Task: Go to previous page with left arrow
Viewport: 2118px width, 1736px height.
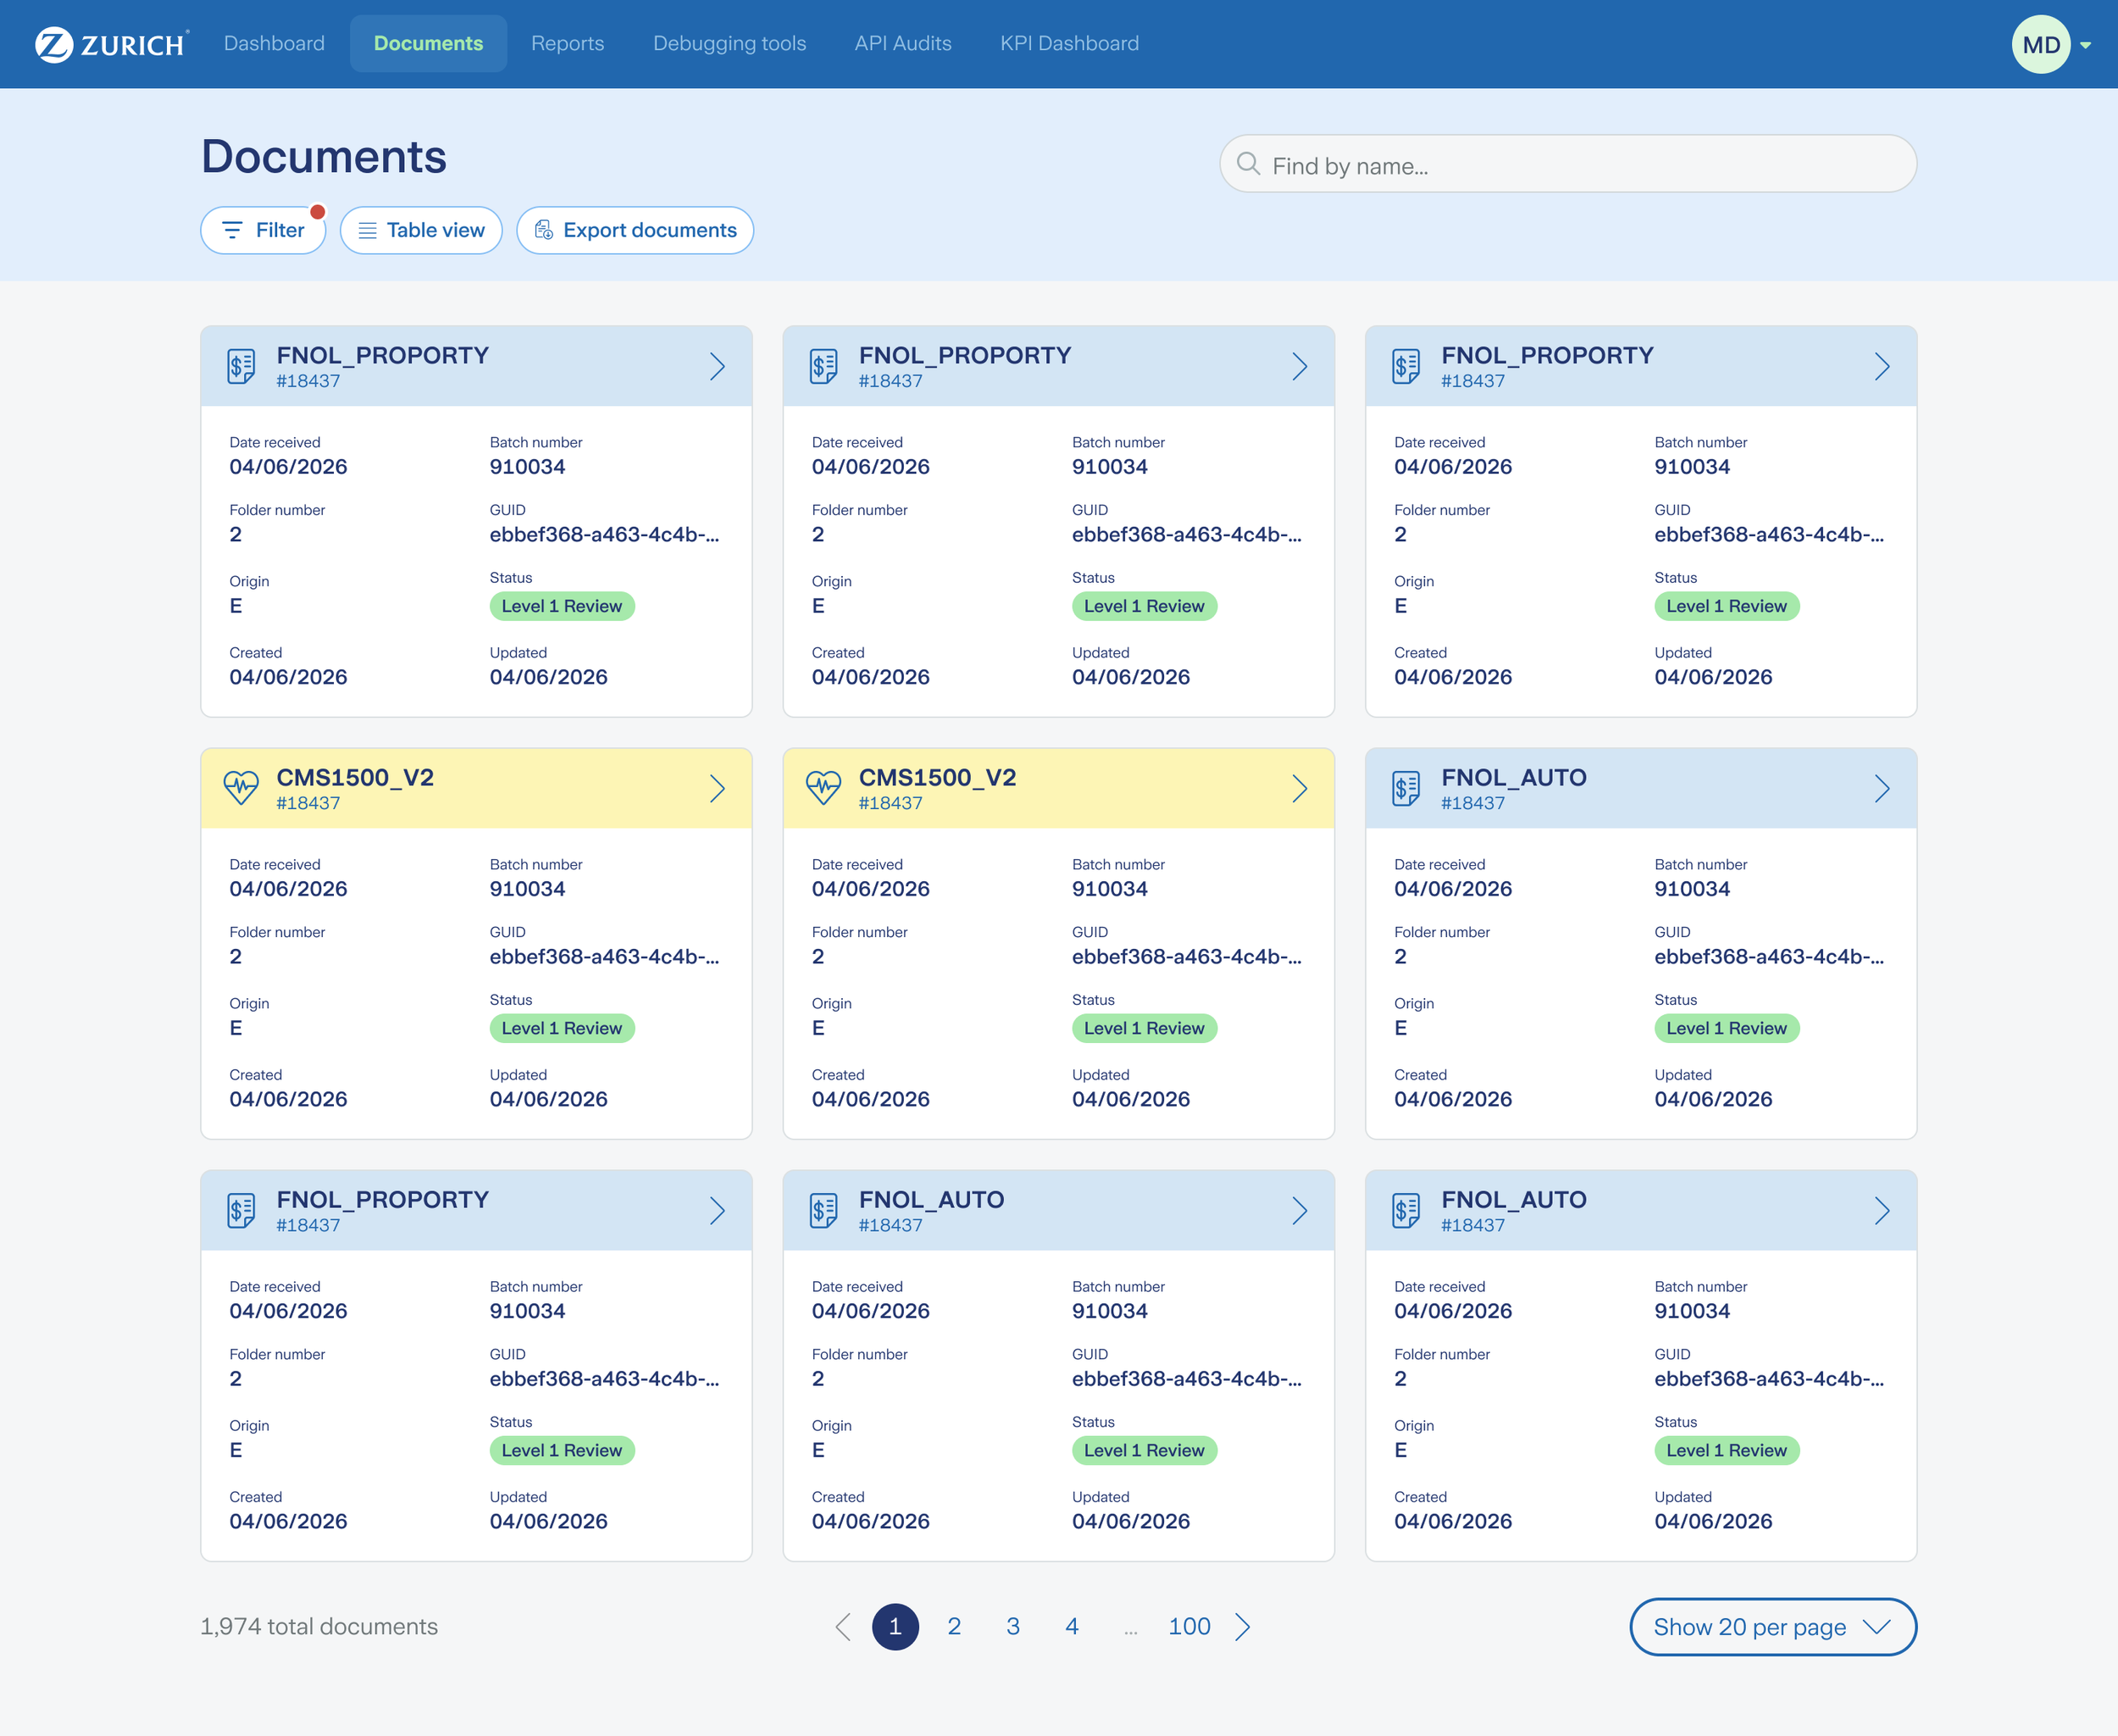Action: click(843, 1627)
